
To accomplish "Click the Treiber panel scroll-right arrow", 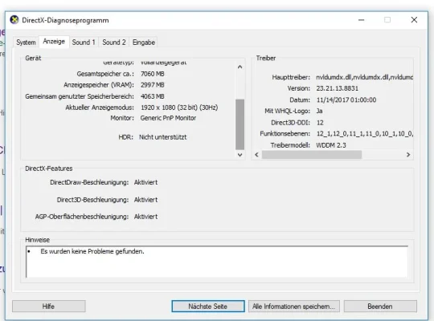I will (x=408, y=155).
